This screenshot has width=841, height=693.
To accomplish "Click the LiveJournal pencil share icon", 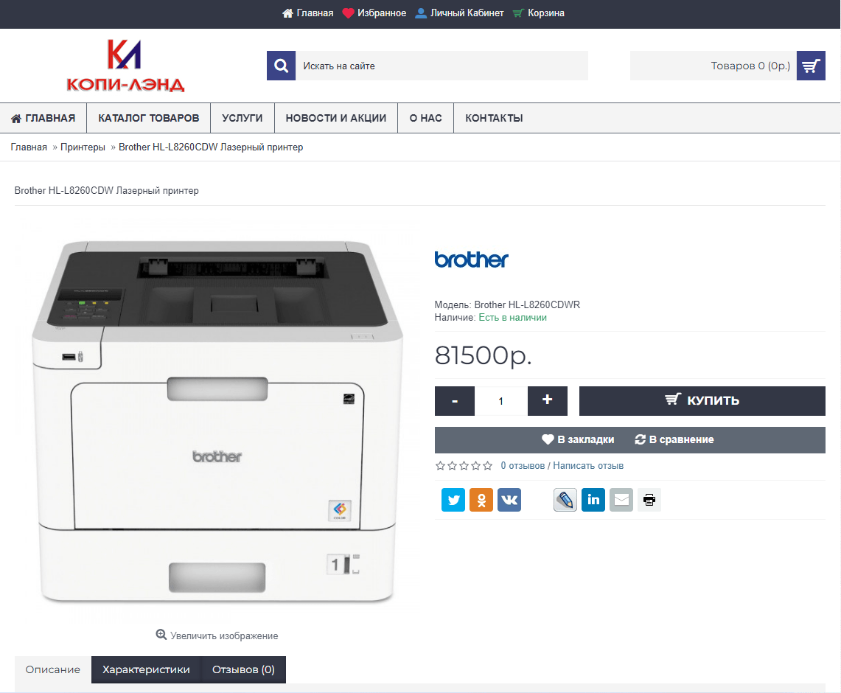I will coord(565,500).
